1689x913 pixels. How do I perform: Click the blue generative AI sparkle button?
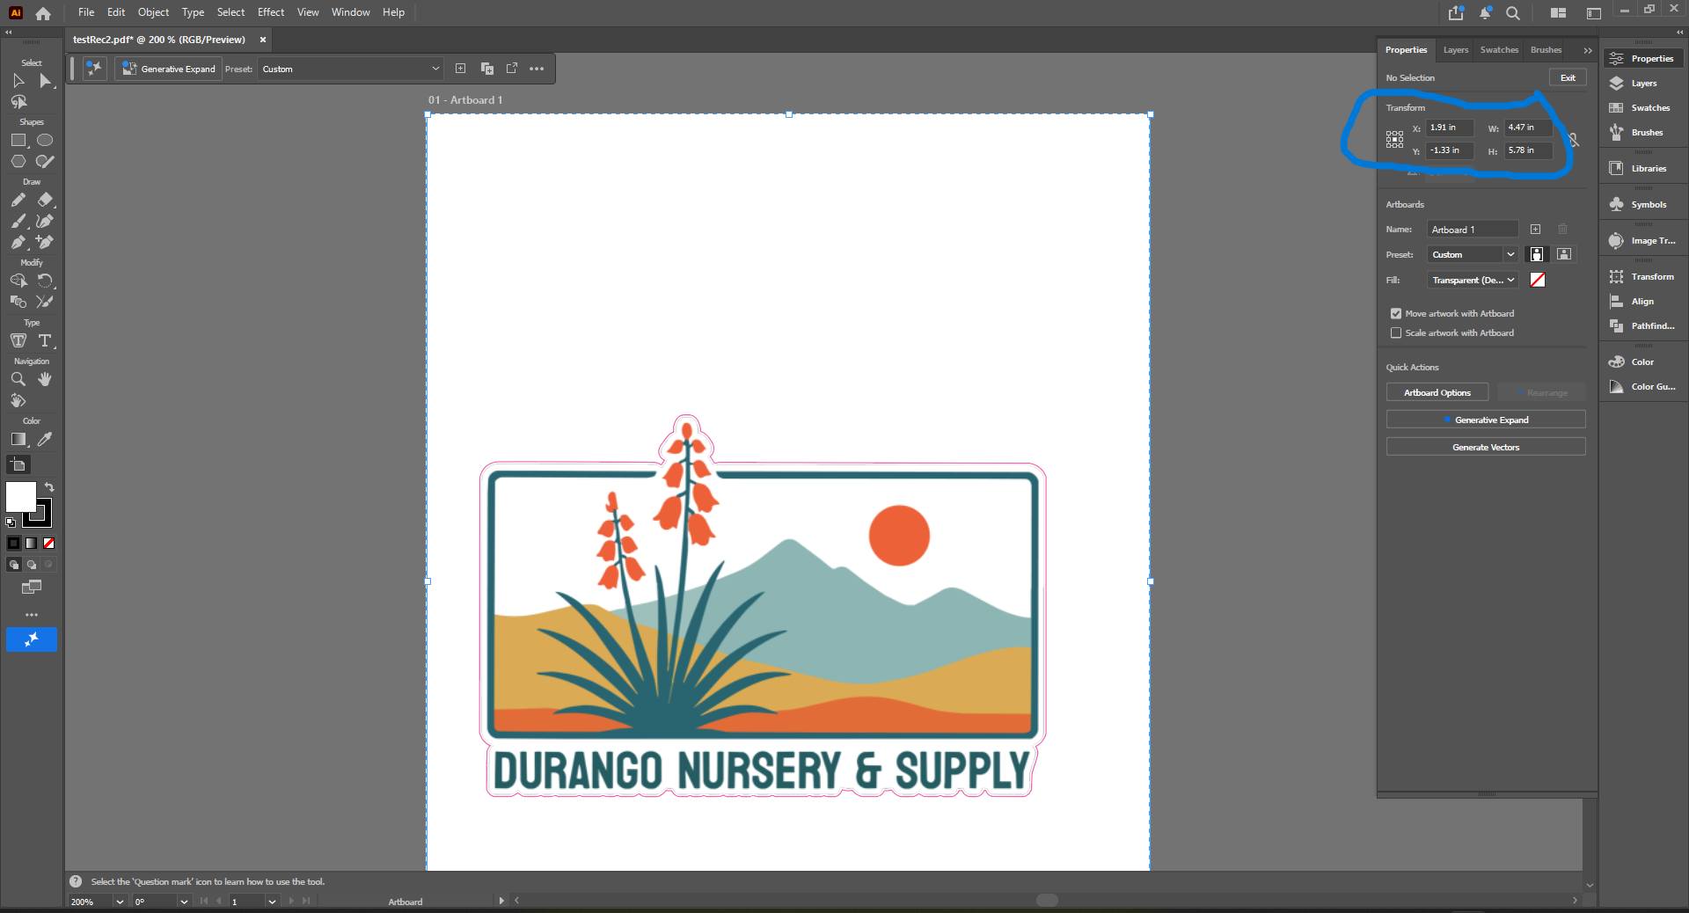pos(32,639)
